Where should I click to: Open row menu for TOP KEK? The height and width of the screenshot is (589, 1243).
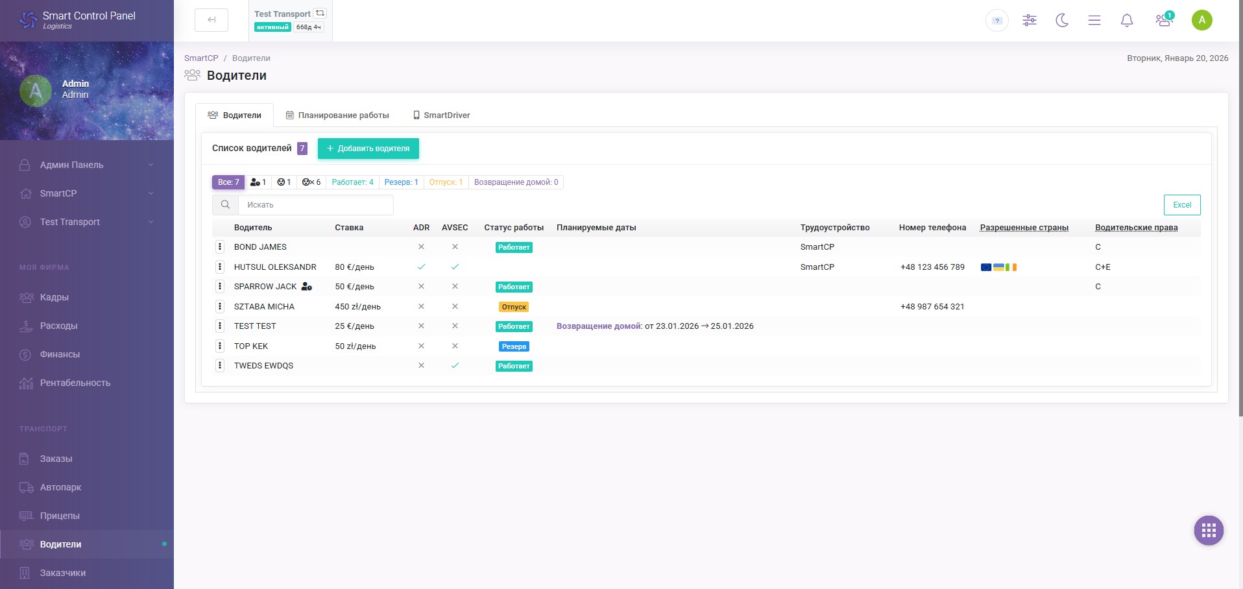pos(220,346)
